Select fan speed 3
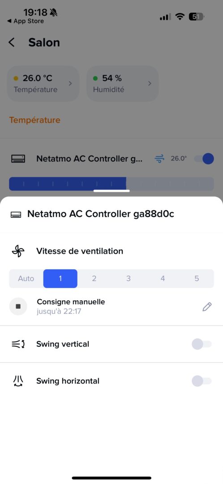The height and width of the screenshot is (484, 223). click(129, 278)
